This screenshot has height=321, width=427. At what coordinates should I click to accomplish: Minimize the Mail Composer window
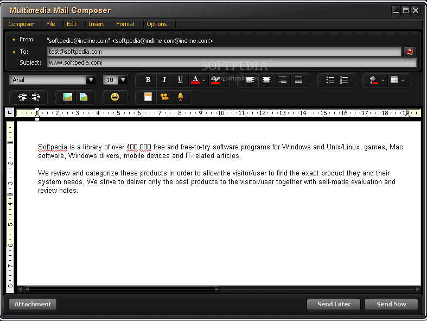396,10
